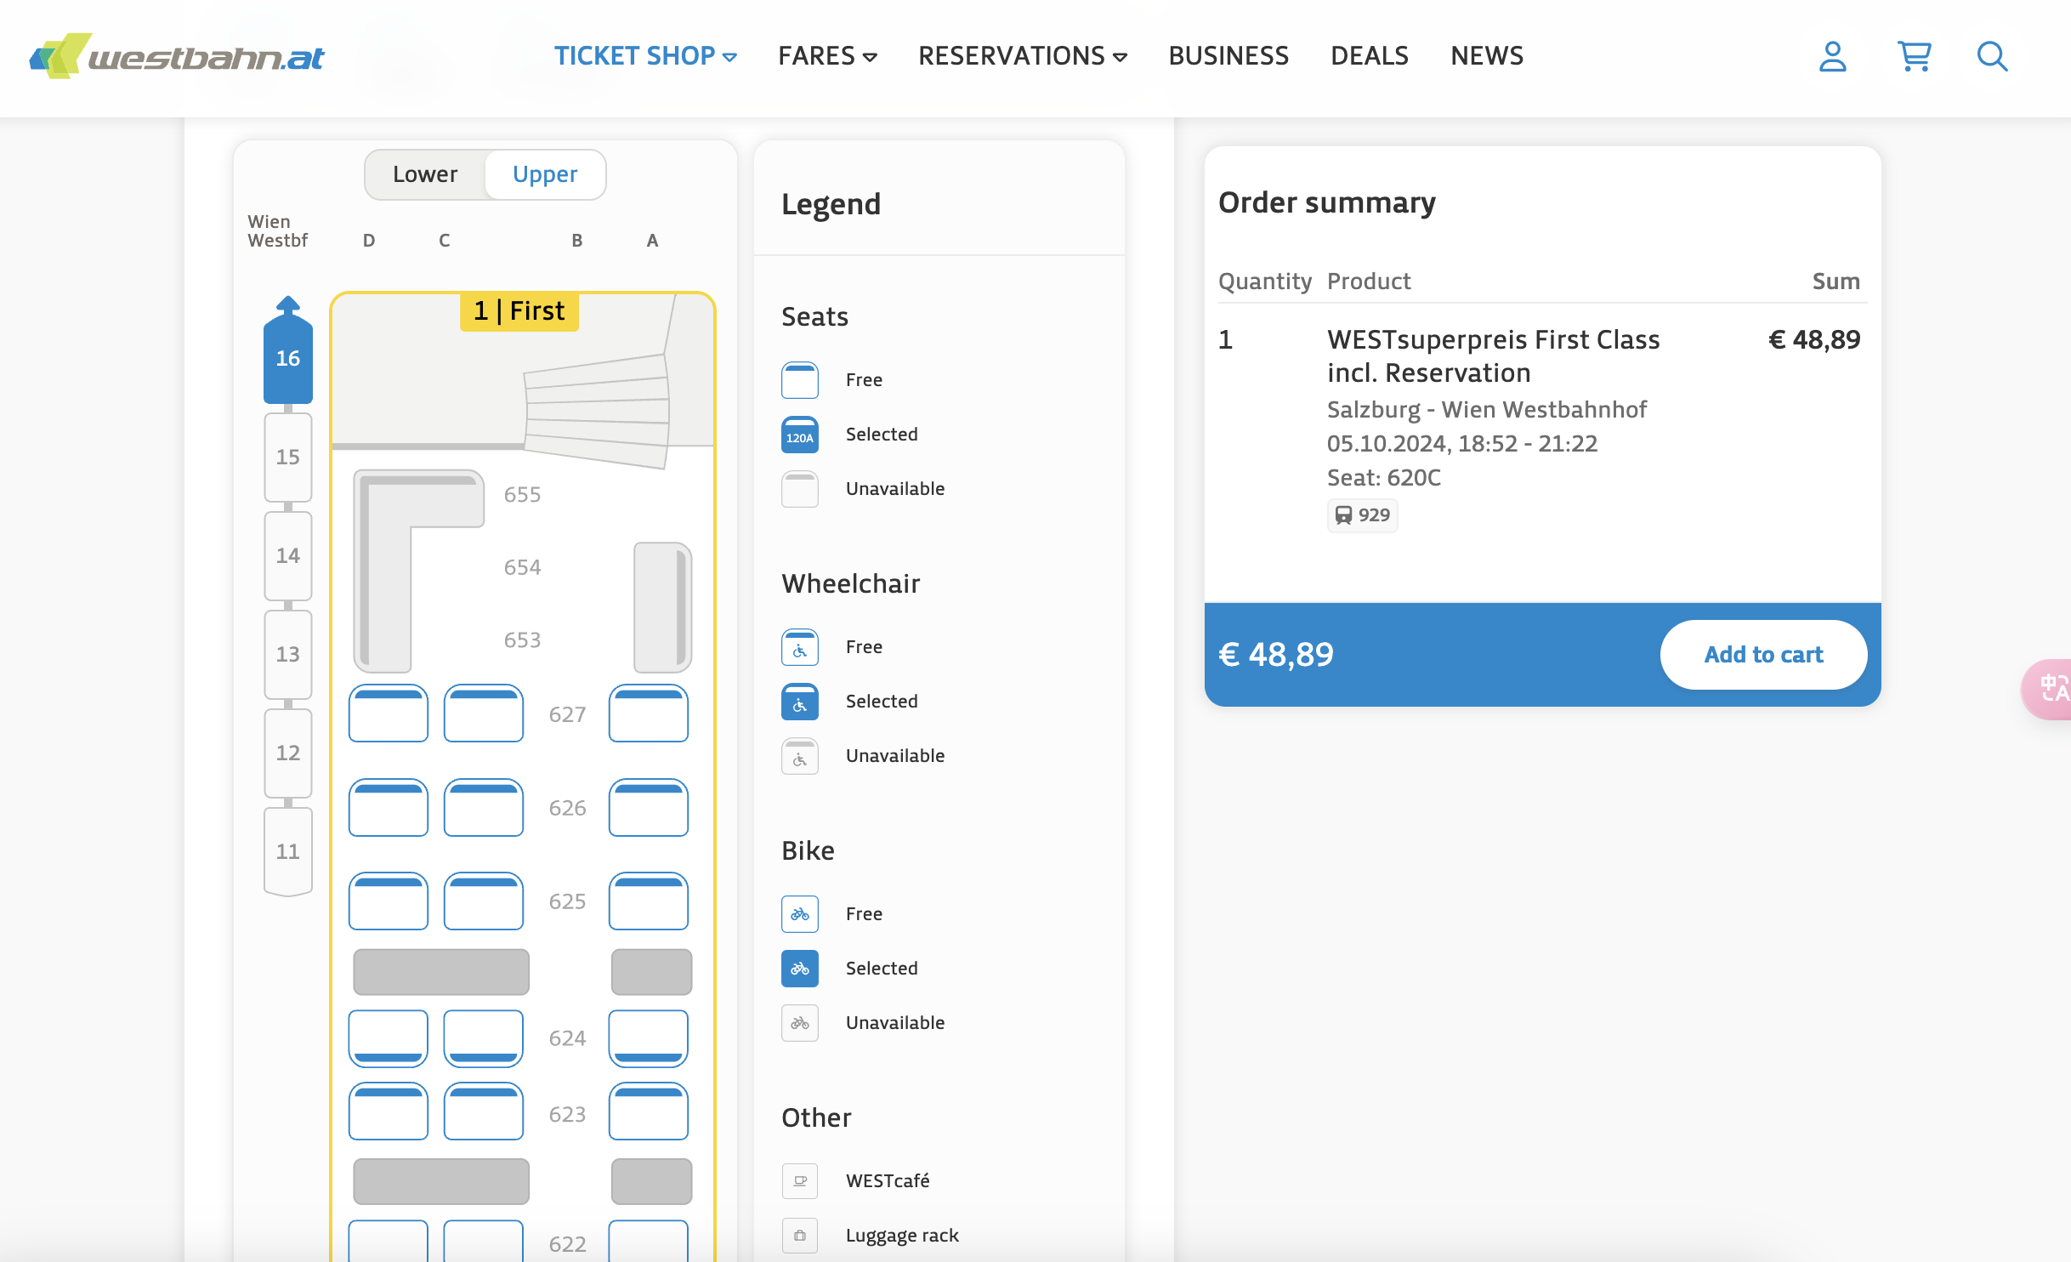Click the luggage rack legend icon
Viewport: 2071px width, 1262px height.
coord(800,1236)
